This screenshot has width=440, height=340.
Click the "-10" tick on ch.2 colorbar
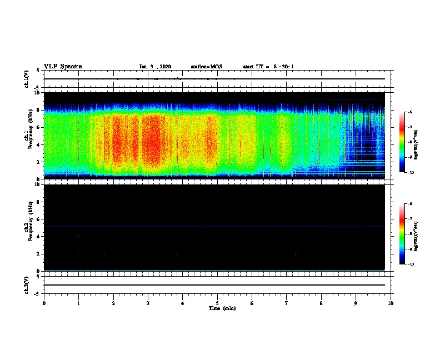(411, 264)
